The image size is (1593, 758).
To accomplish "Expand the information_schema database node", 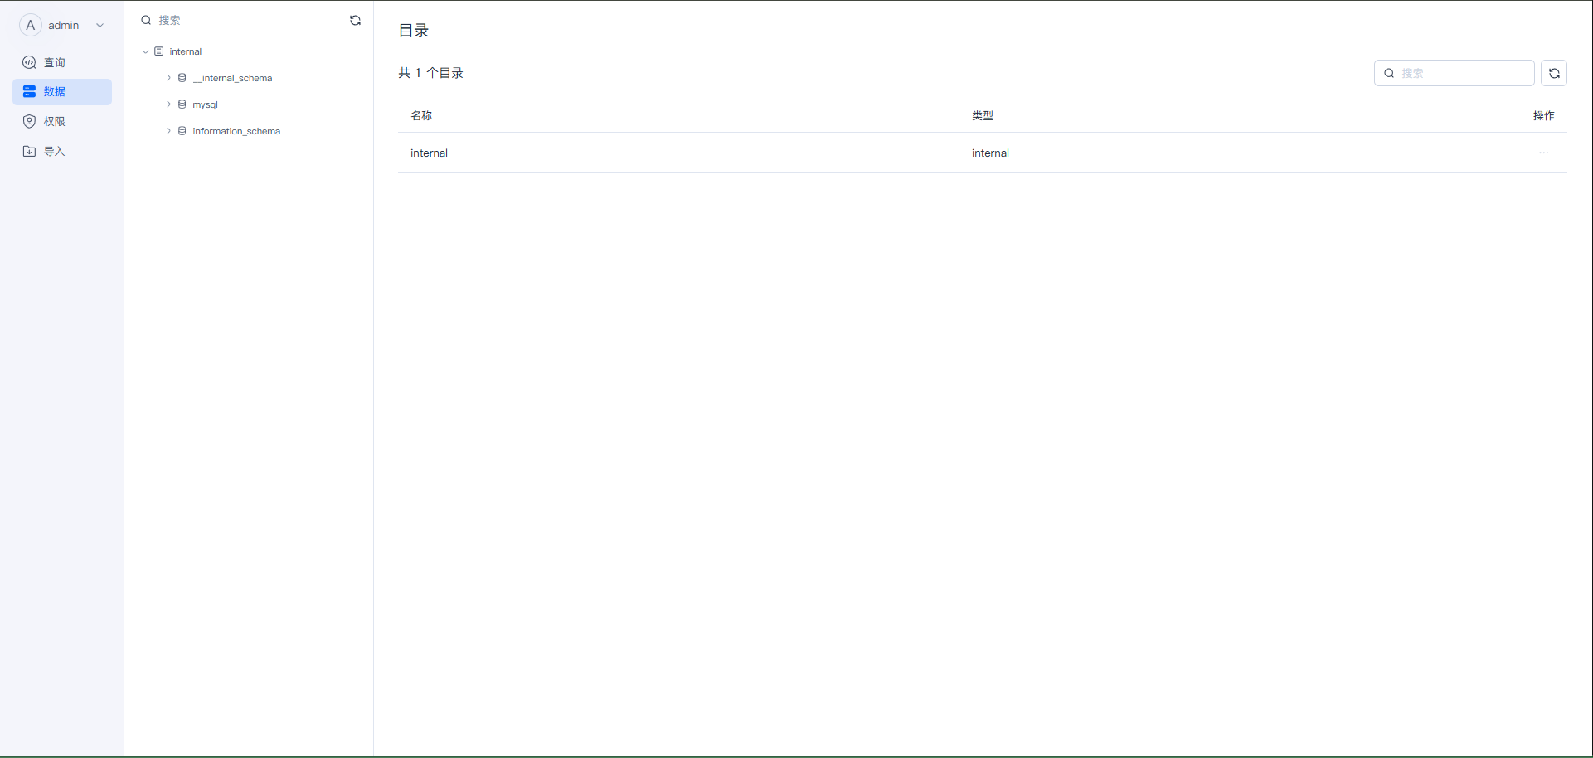I will (x=168, y=131).
